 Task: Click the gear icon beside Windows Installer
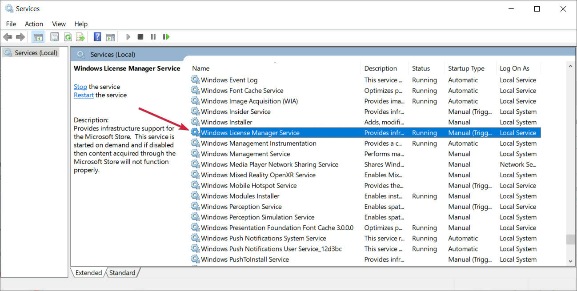195,122
